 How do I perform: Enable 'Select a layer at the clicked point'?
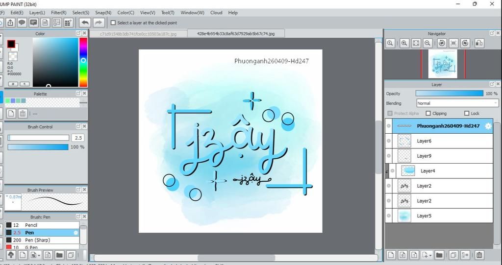(x=113, y=23)
